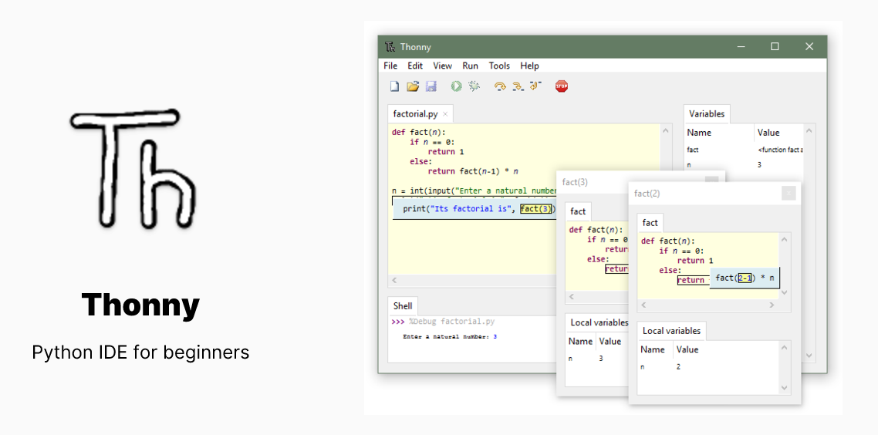Image resolution: width=878 pixels, height=435 pixels.
Task: Click '%Debug factorial.py' line in Shell
Action: 452,322
